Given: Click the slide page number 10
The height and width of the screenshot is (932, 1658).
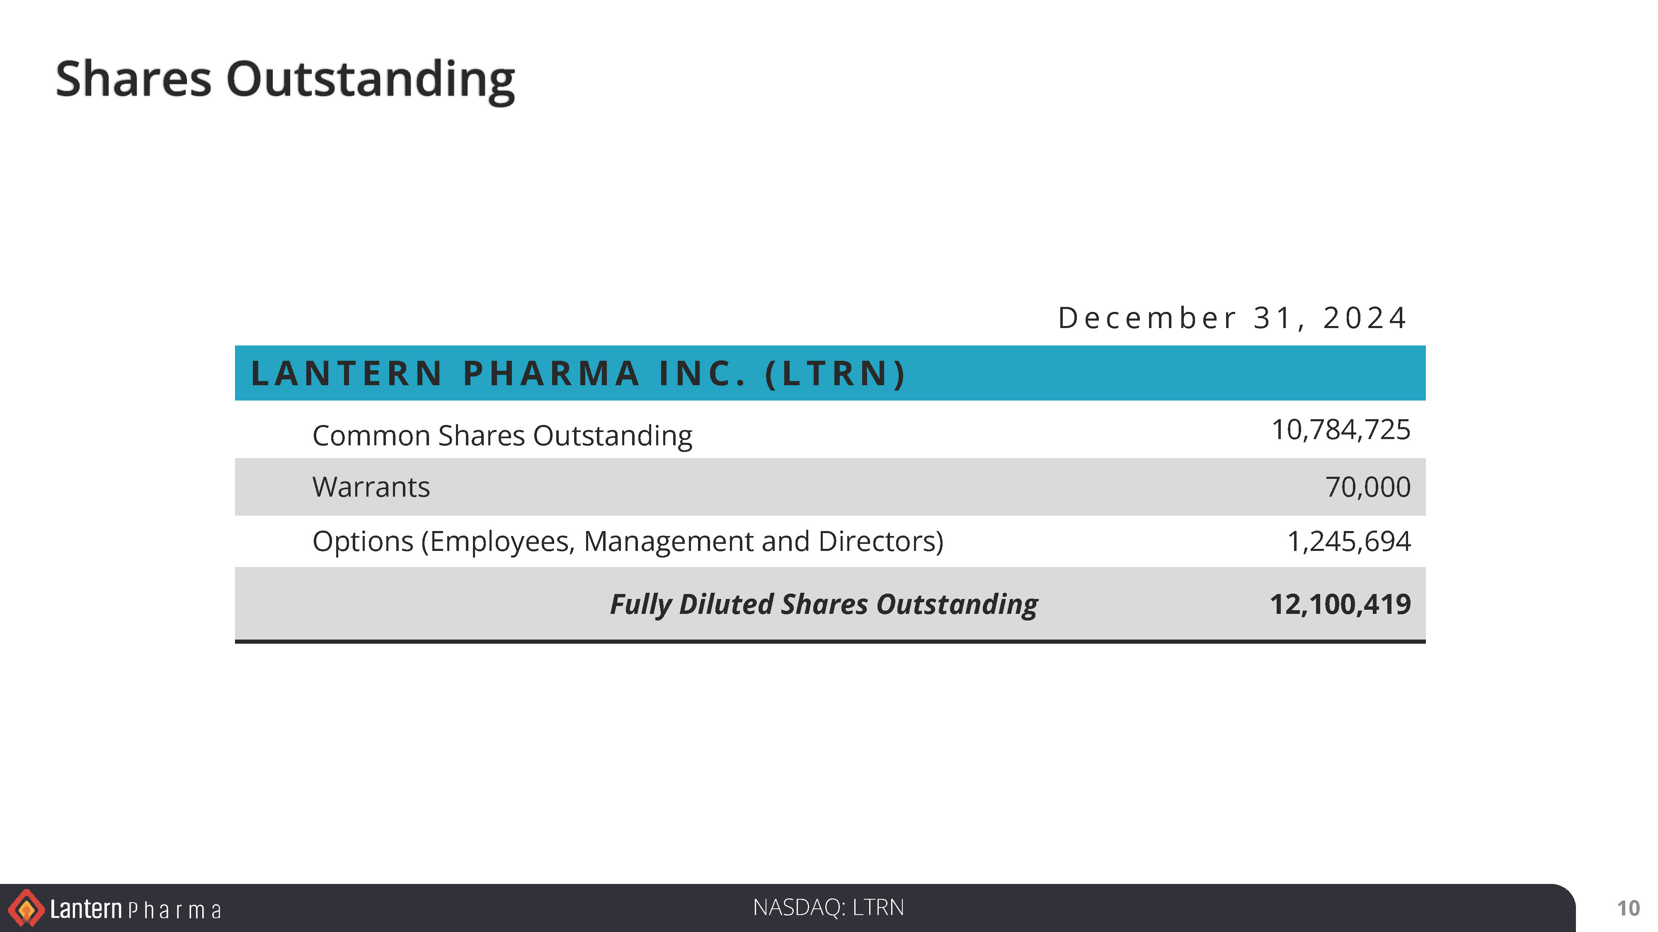Looking at the screenshot, I should click(x=1629, y=908).
